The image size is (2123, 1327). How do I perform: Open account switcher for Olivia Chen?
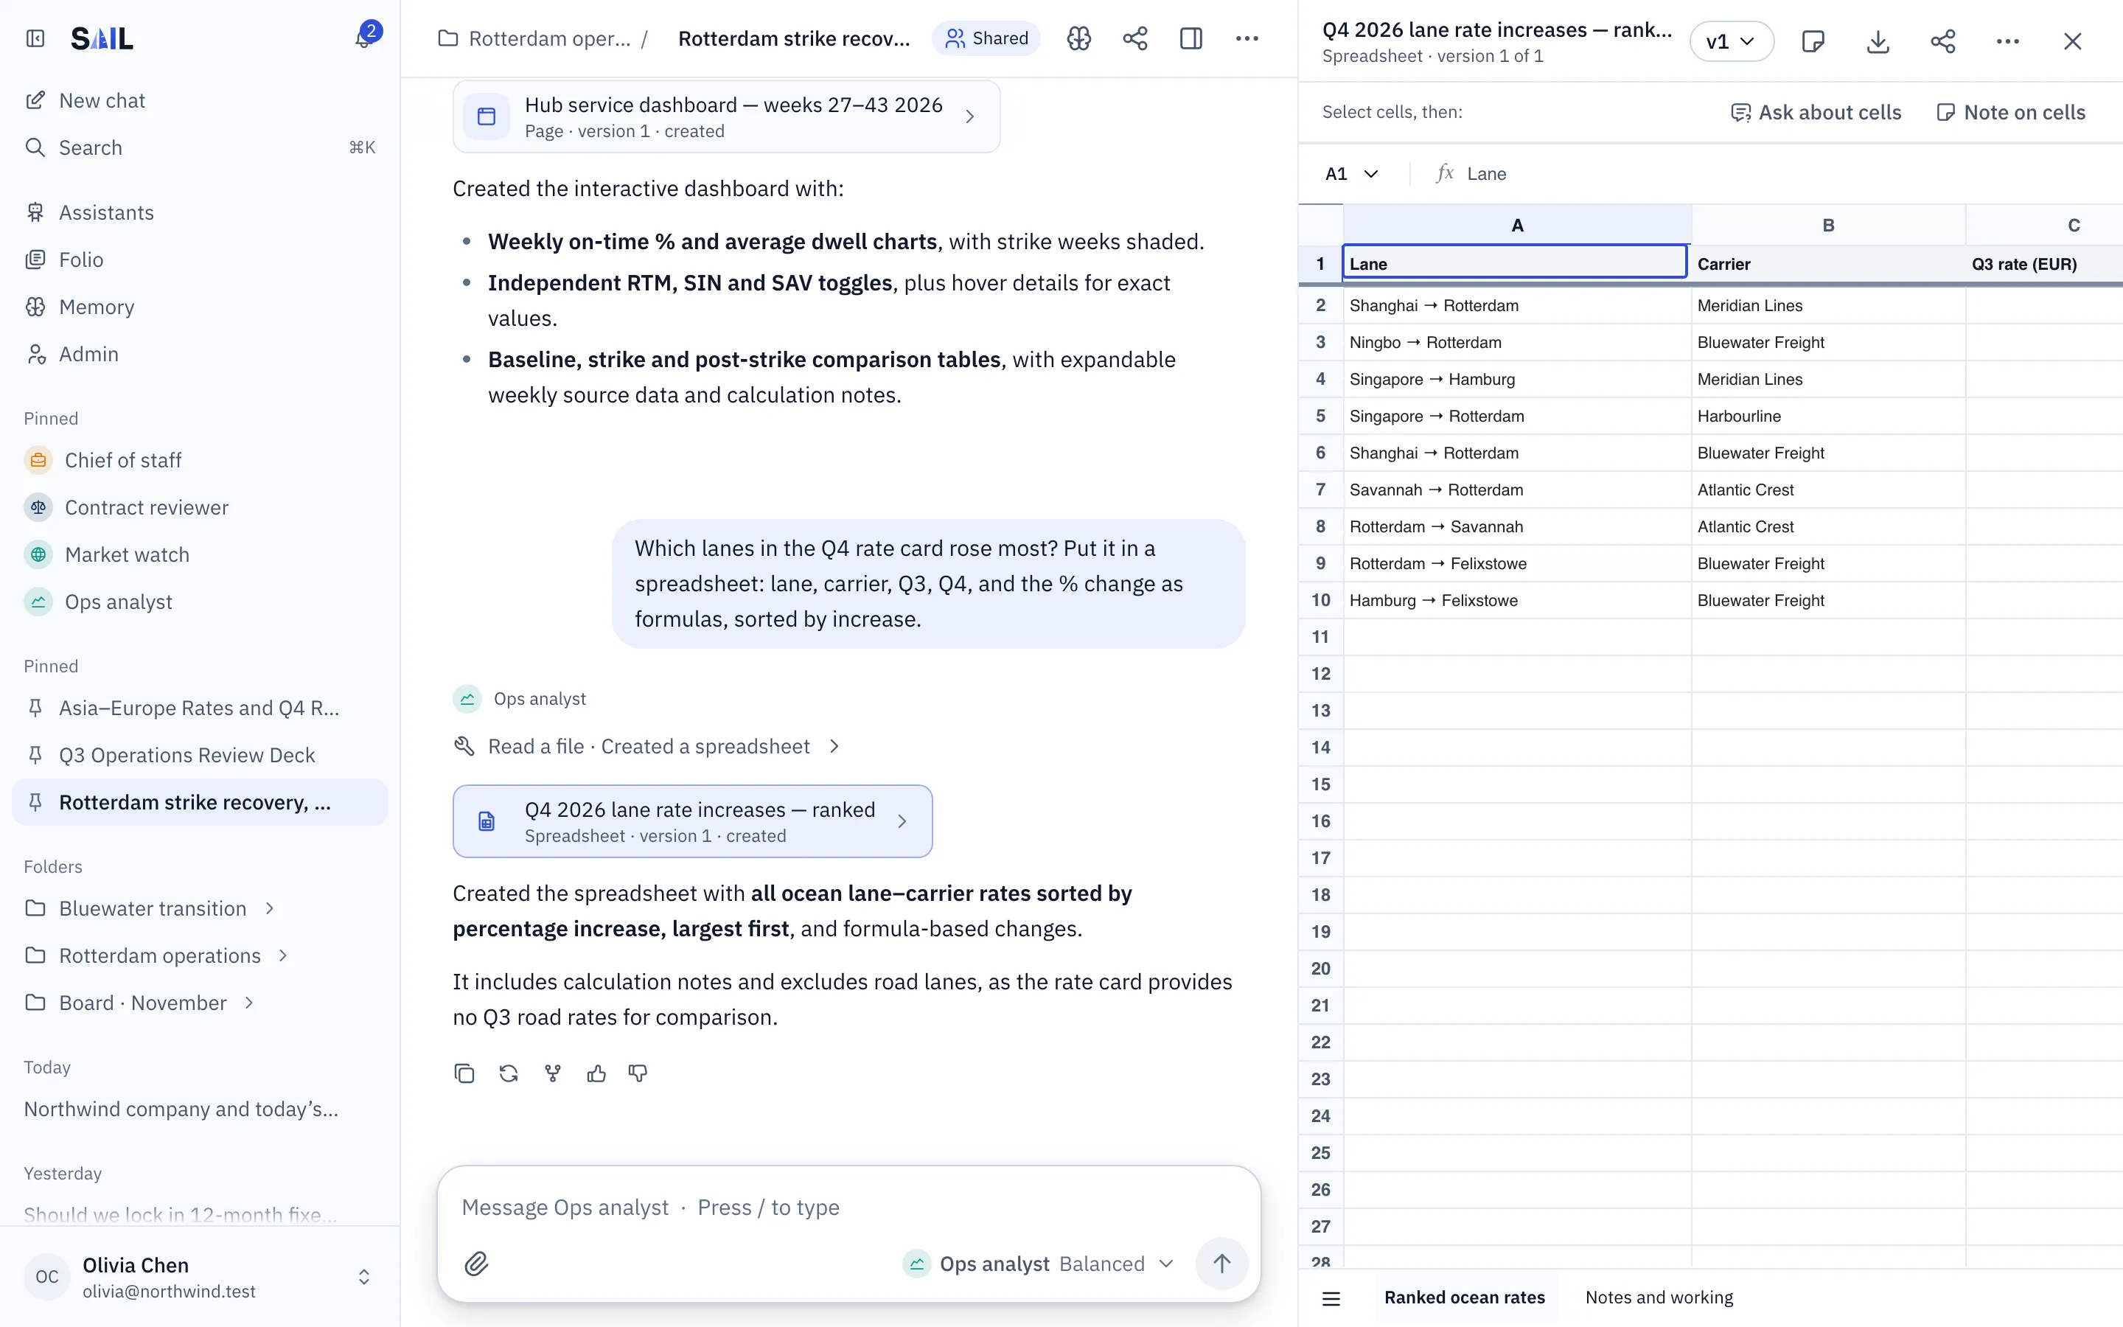click(x=200, y=1277)
